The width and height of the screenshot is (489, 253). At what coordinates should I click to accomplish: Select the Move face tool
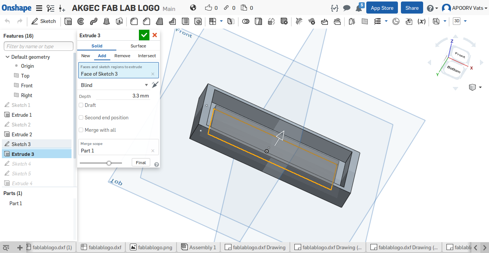click(x=324, y=21)
